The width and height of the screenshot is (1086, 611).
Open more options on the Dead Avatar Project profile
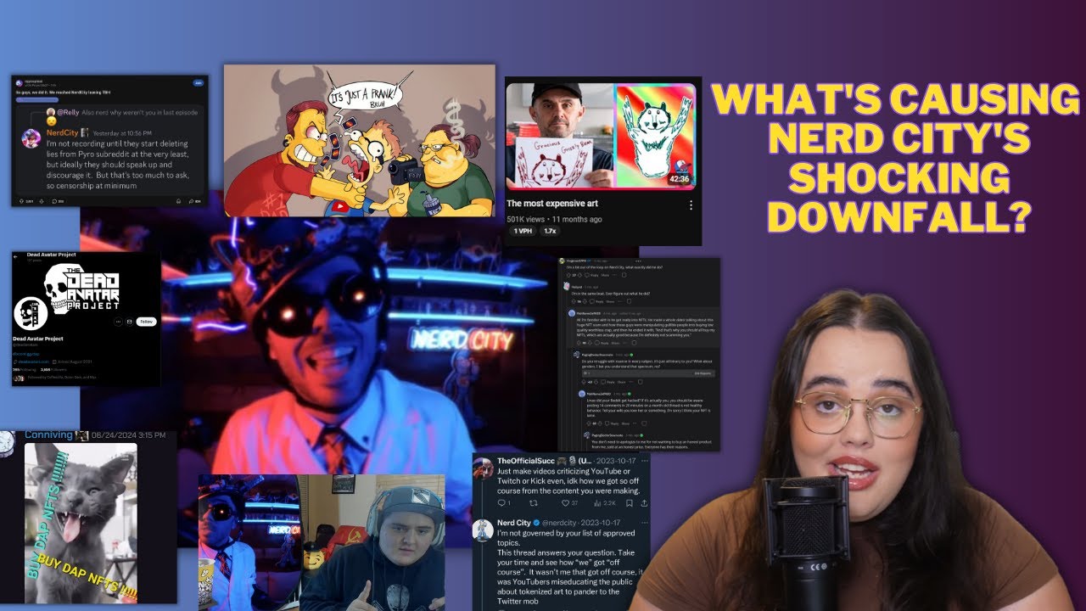tap(118, 322)
